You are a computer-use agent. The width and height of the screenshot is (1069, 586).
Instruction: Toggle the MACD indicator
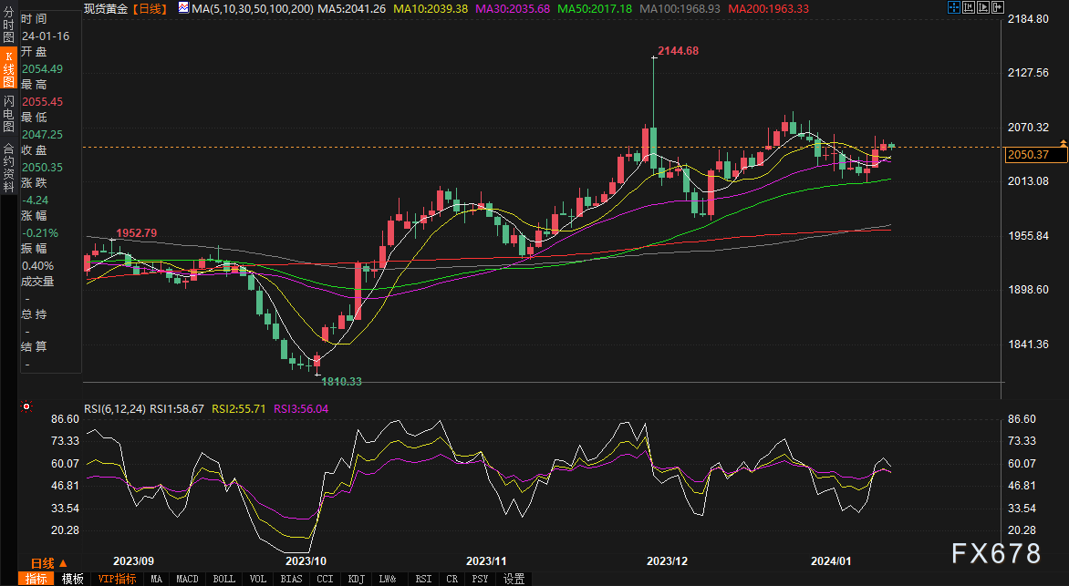187,579
